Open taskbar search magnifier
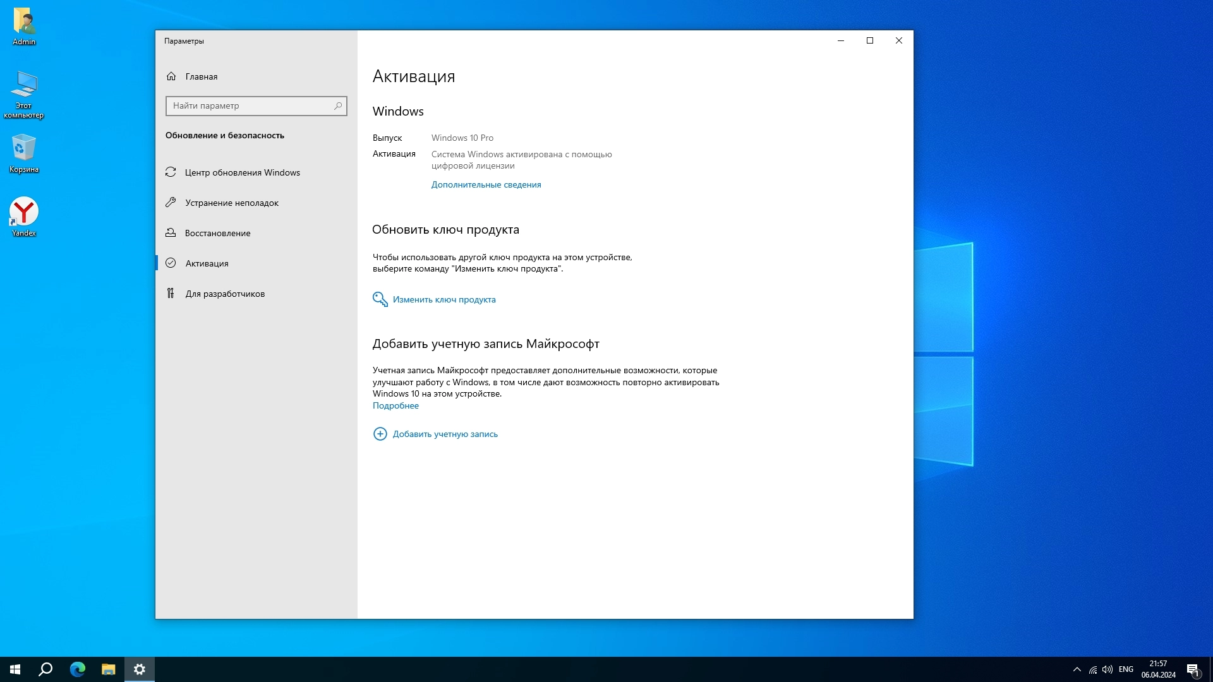 click(x=45, y=669)
